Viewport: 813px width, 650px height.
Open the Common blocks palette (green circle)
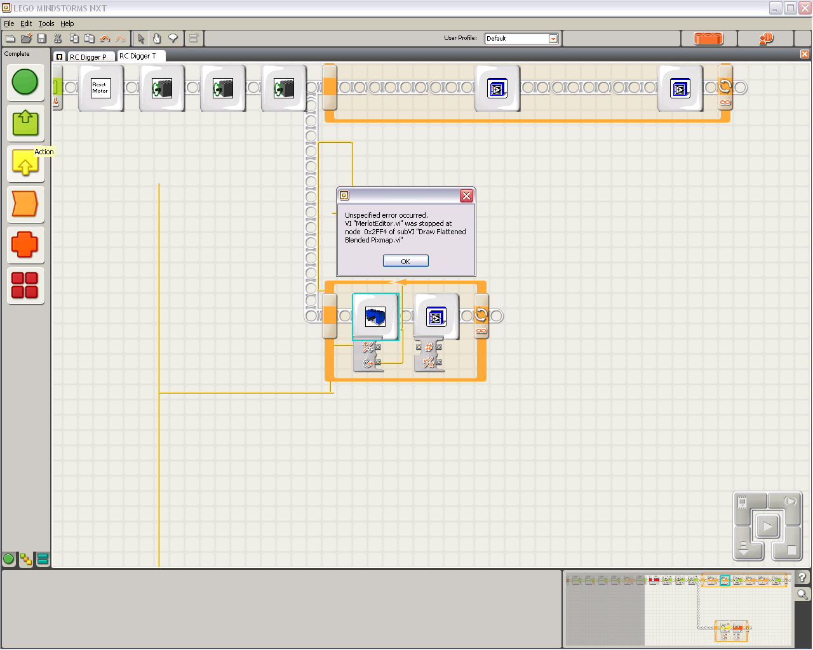point(25,83)
